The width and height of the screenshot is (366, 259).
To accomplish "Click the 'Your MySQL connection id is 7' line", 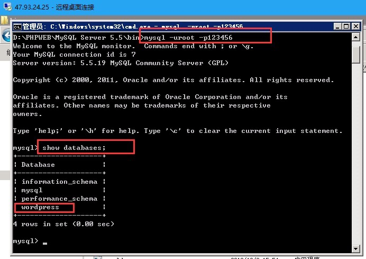I will coord(74,55).
